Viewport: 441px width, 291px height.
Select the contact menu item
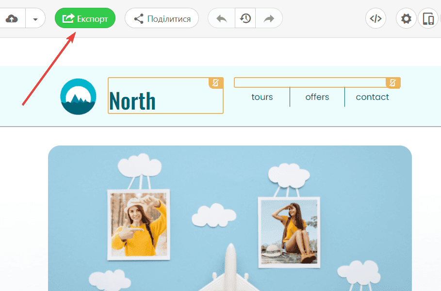tap(372, 97)
